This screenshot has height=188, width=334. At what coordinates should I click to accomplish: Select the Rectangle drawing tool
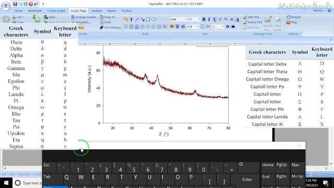(x=148, y=19)
